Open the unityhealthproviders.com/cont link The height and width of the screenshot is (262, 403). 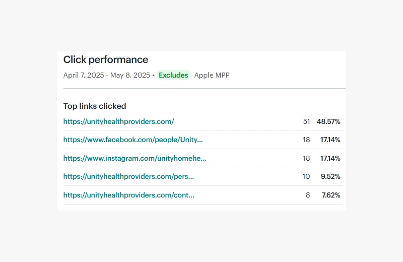pos(129,195)
